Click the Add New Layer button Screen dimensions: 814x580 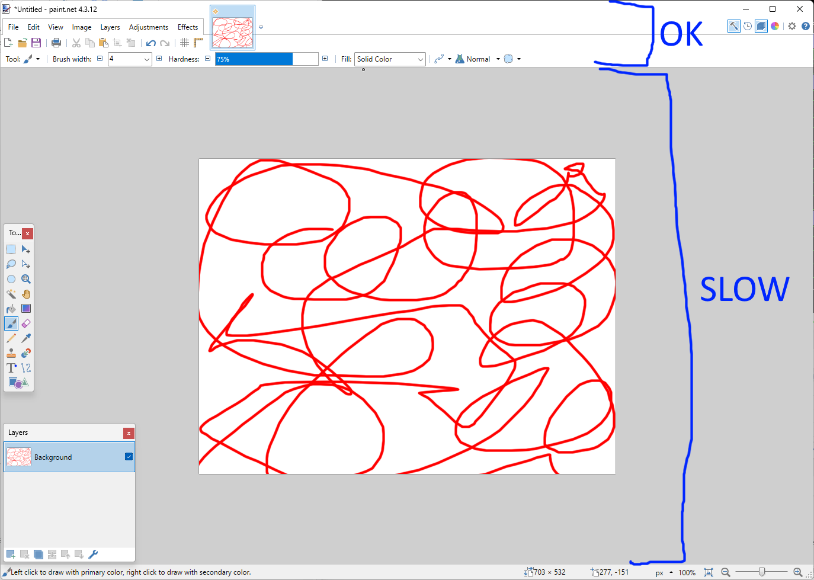point(11,555)
